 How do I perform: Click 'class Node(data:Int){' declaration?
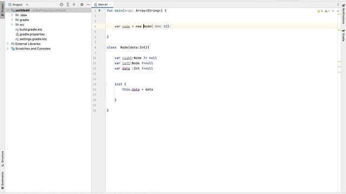[128, 47]
